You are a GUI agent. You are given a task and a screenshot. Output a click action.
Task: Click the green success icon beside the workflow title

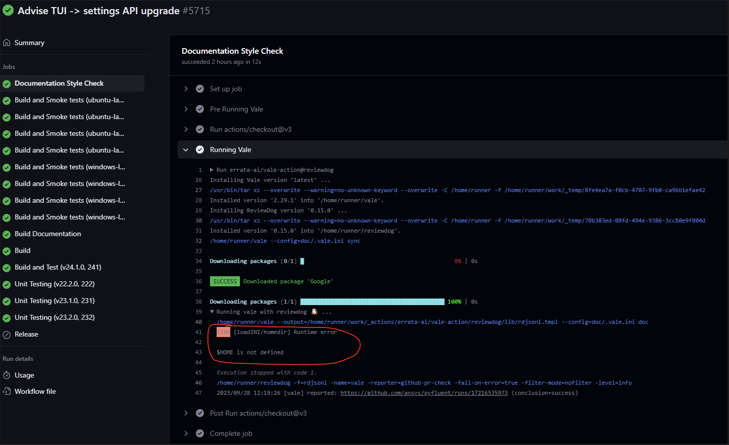pos(8,10)
